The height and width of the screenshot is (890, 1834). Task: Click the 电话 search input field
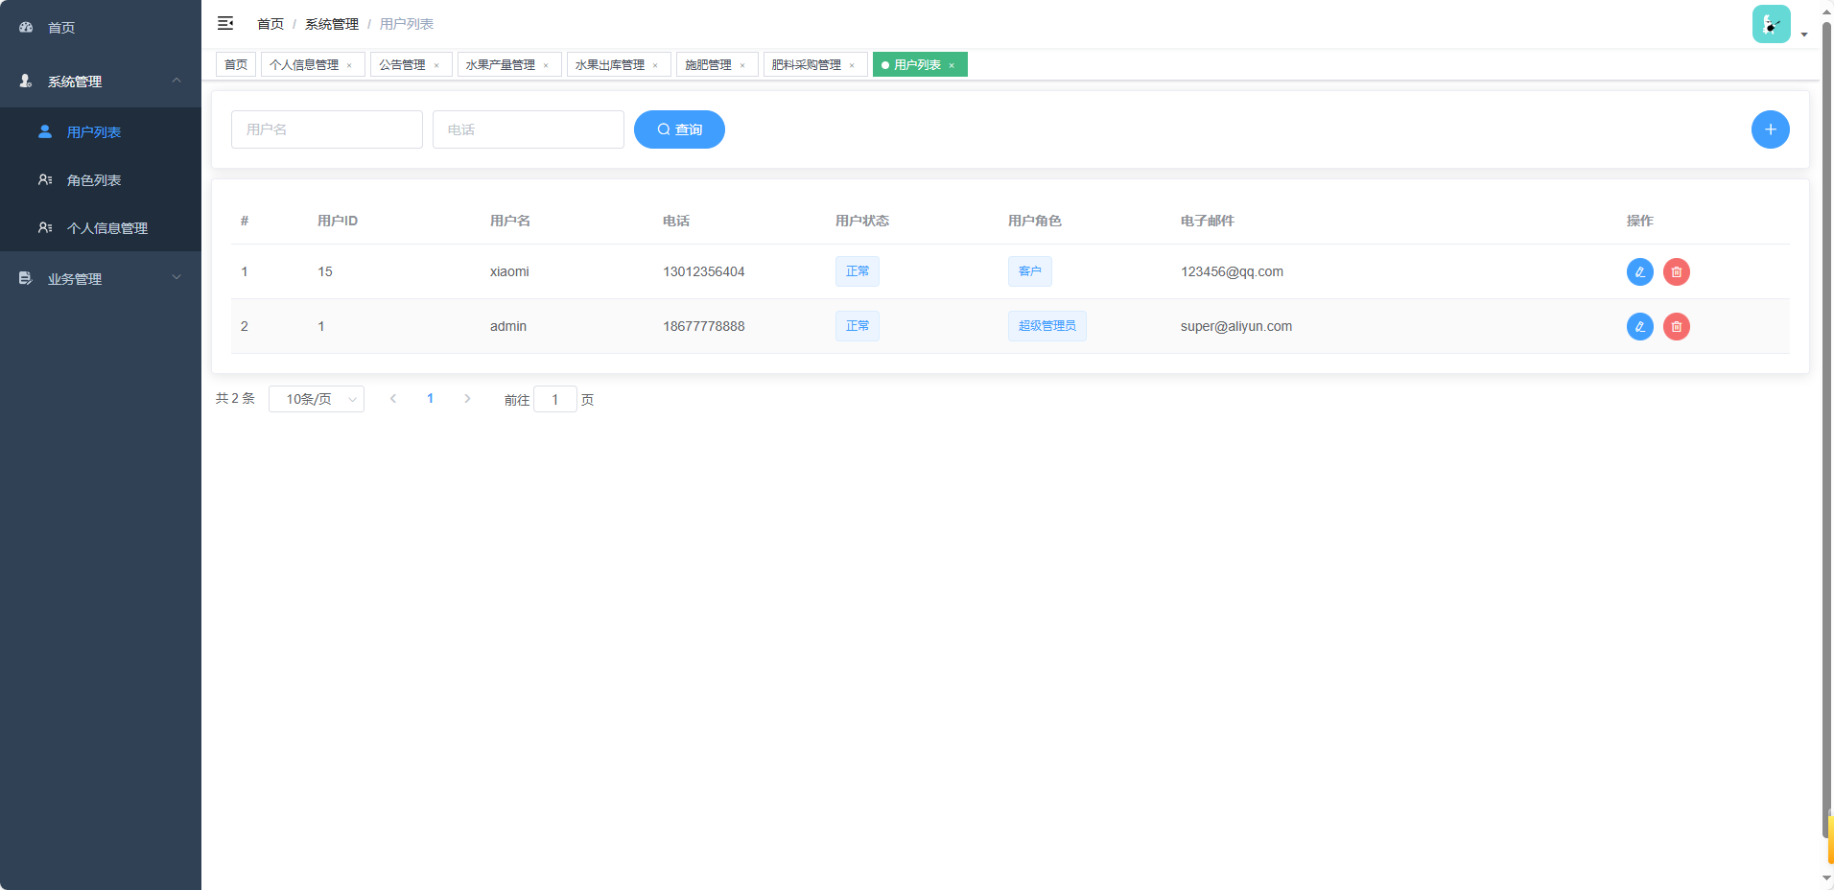point(528,129)
